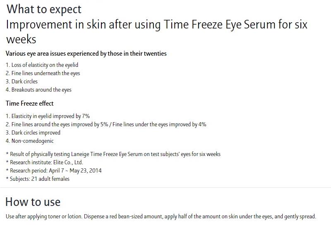
Task: Click the "Improvement in skin" headline
Action: click(x=156, y=25)
